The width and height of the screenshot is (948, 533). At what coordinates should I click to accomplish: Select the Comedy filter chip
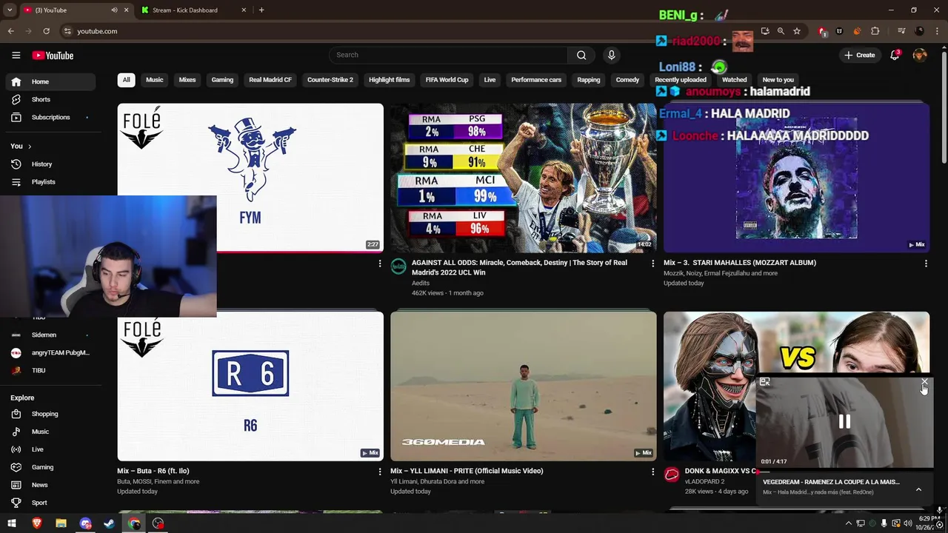click(x=627, y=80)
